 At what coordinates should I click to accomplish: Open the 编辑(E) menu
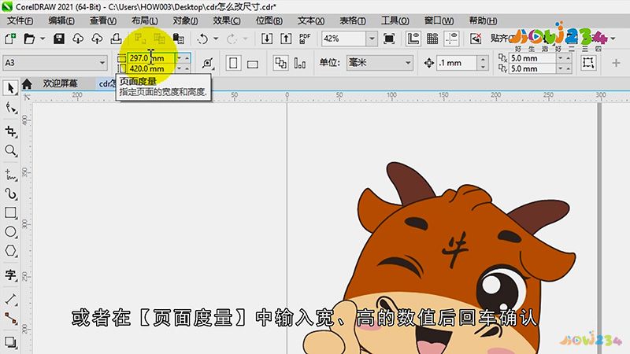click(x=61, y=21)
